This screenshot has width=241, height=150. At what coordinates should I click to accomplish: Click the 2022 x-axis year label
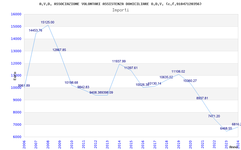click(214, 144)
